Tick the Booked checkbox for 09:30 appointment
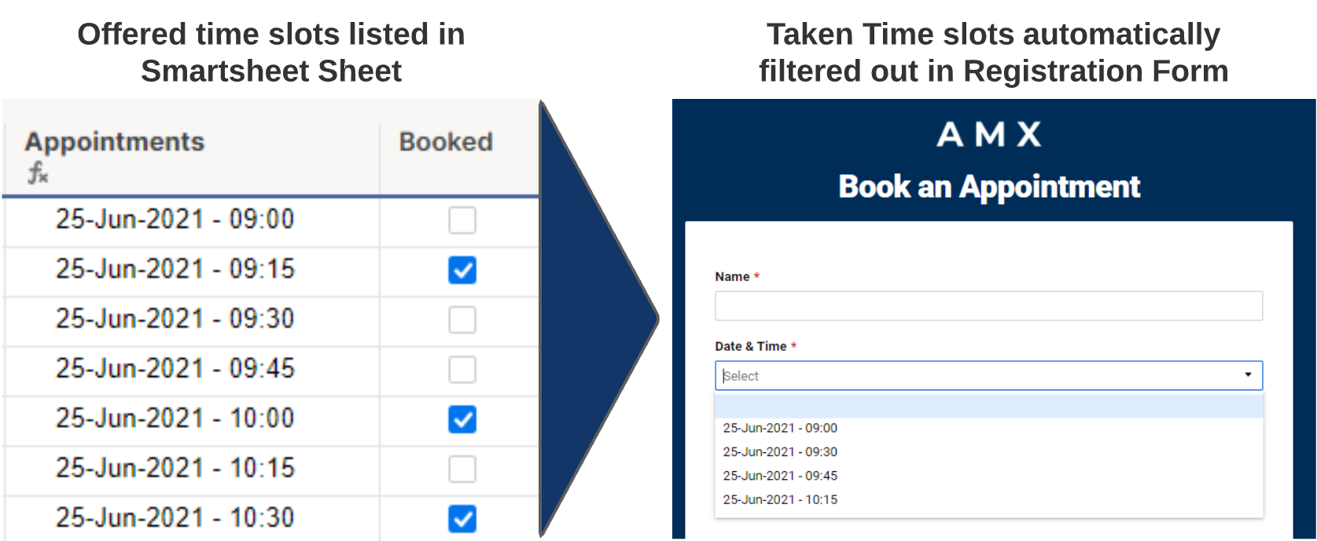1317x541 pixels. 462,320
